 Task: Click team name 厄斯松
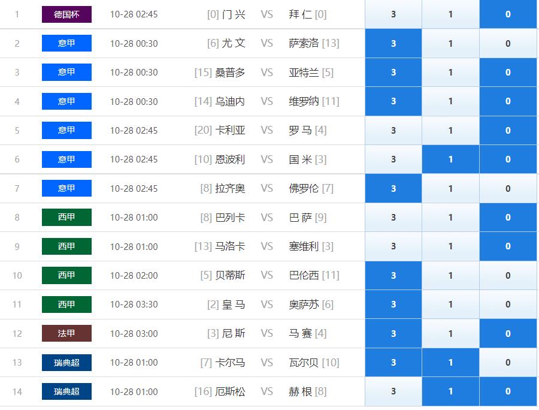(x=230, y=391)
